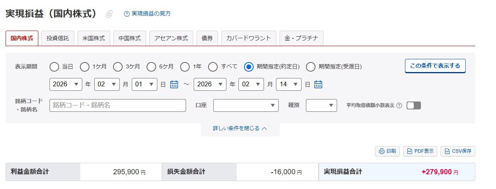This screenshot has height=189, width=496.
Task: Collapse filters via 詳しい条件を閉じる
Action: [240, 129]
